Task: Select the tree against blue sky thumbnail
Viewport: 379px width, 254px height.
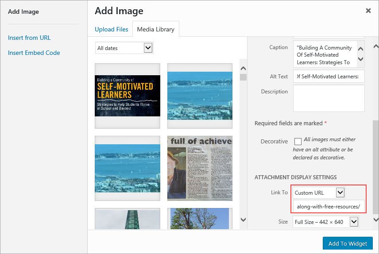Action: coord(200,219)
